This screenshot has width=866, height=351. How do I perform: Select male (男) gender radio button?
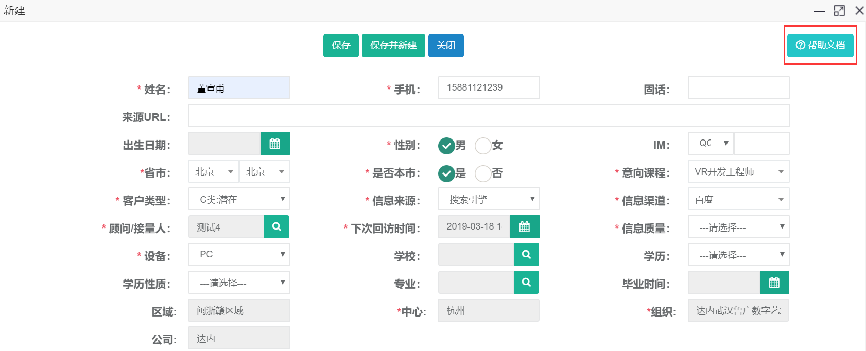[x=446, y=146]
